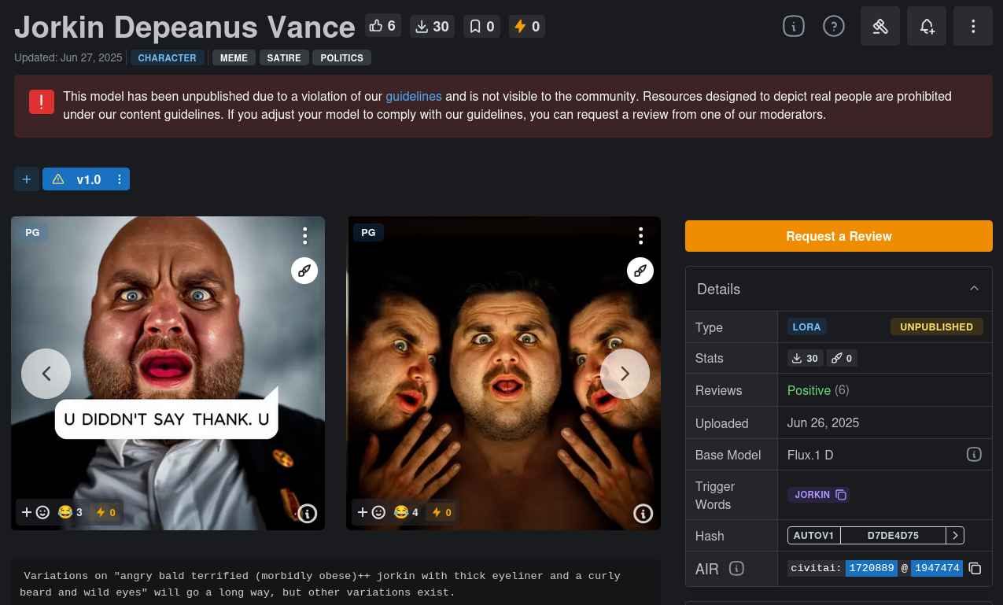
Task: Click the Request a Review button
Action: click(x=839, y=236)
